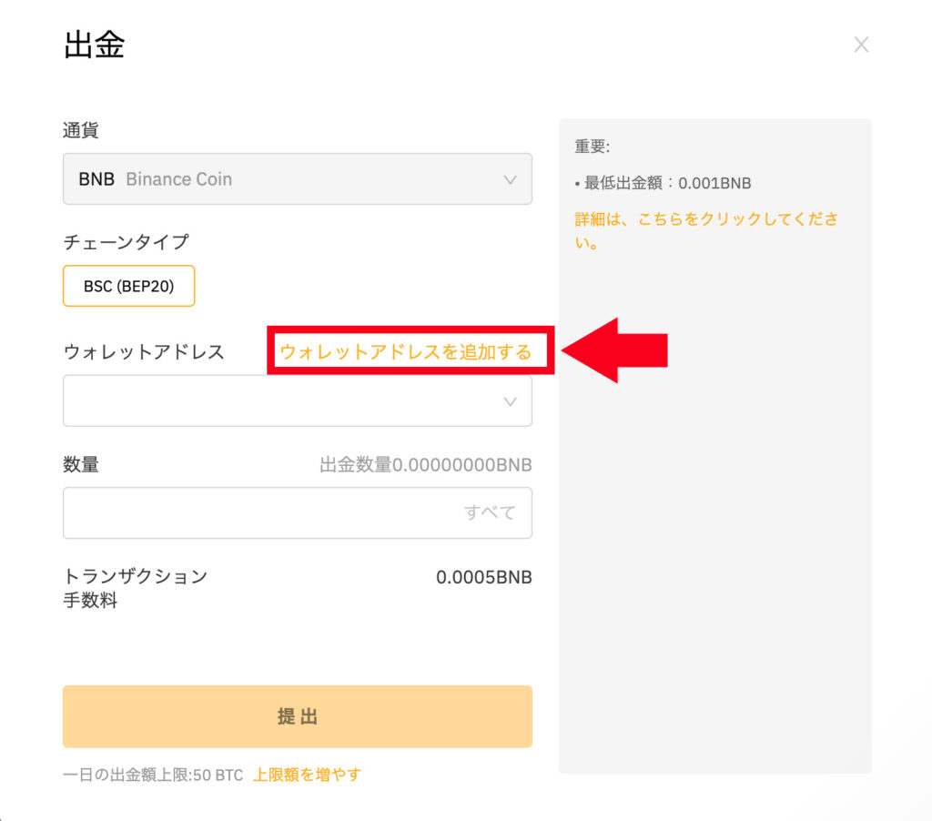
Task: Open the 詳細は、こちらをクリック details link
Action: coord(706,230)
